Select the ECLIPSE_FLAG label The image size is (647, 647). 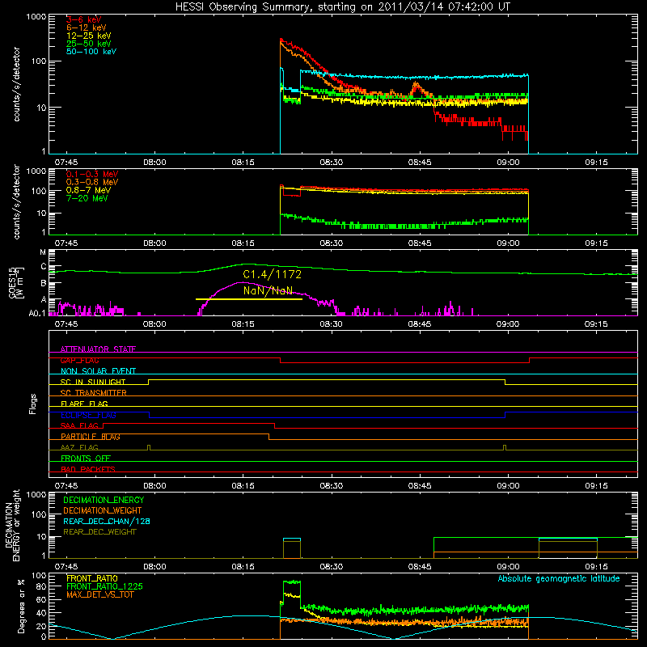pos(88,415)
